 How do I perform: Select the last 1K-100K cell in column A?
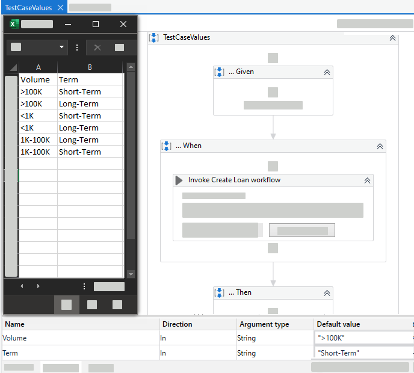[38, 152]
